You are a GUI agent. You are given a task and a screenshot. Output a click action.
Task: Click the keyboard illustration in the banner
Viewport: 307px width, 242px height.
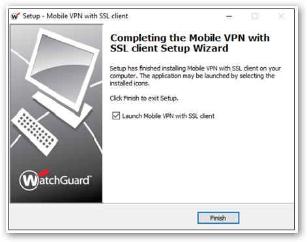35,132
